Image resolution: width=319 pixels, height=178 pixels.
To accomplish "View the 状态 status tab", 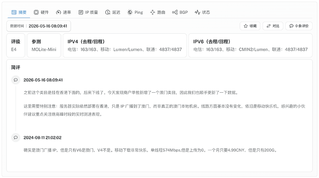I will (x=202, y=12).
